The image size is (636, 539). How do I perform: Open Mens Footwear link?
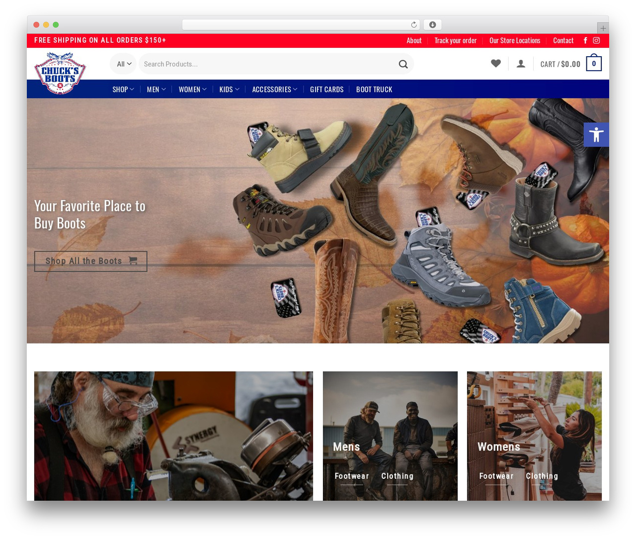(x=352, y=476)
